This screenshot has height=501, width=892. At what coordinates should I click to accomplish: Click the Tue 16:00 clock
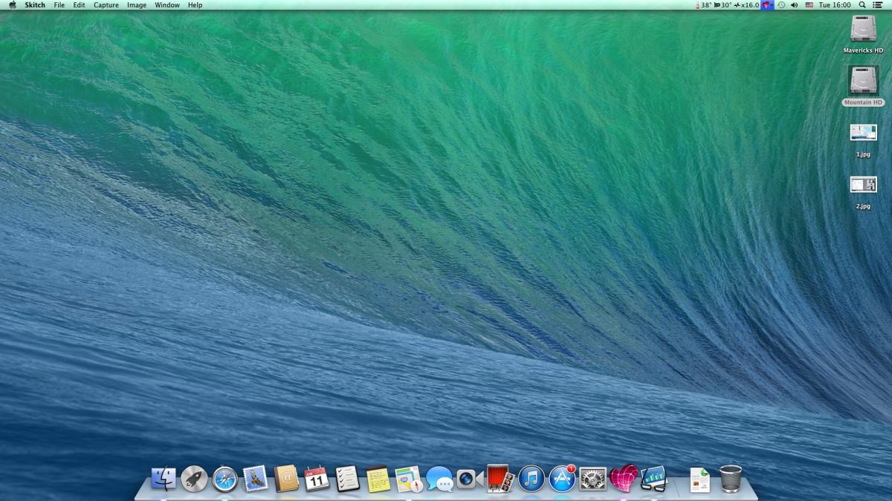point(835,5)
